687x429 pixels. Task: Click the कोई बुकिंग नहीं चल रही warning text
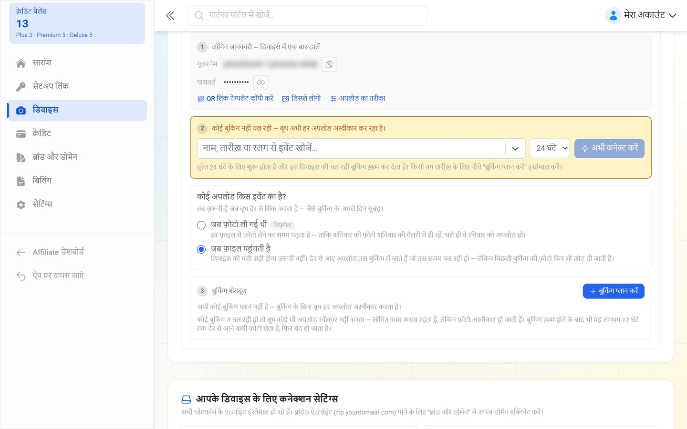tap(299, 128)
